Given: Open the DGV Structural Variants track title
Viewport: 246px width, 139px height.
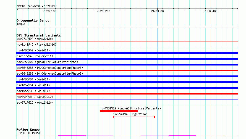Looking at the screenshot, I should click(39, 35).
